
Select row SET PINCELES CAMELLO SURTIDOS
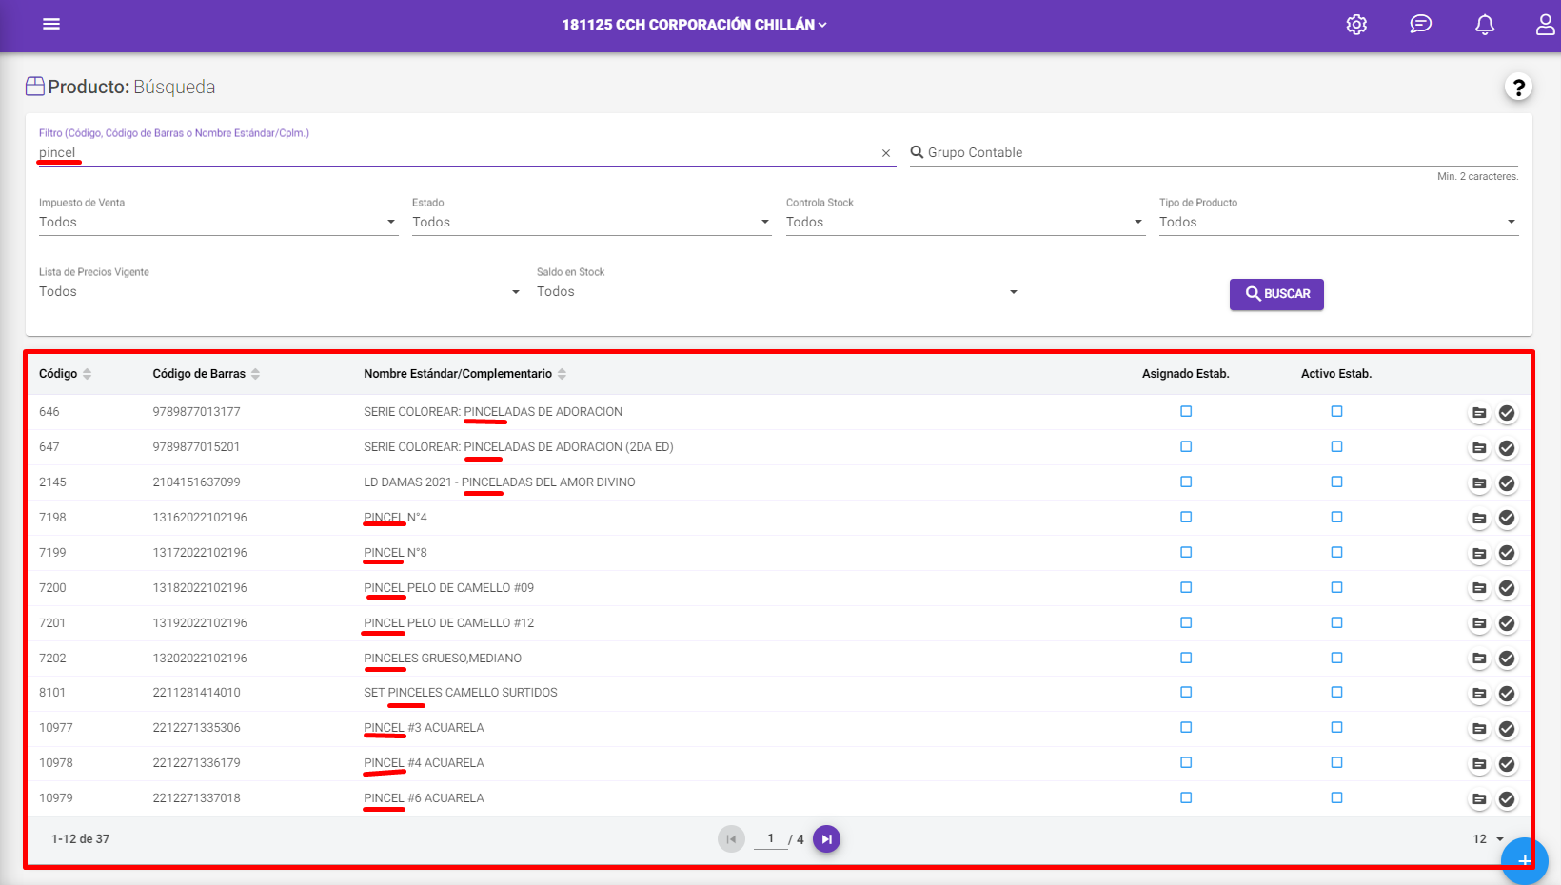[x=779, y=693]
